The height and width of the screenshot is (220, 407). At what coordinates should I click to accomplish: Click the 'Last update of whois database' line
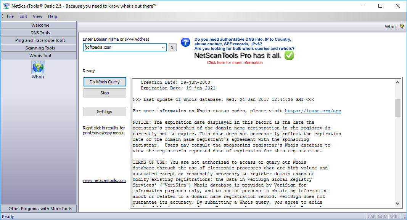224,99
